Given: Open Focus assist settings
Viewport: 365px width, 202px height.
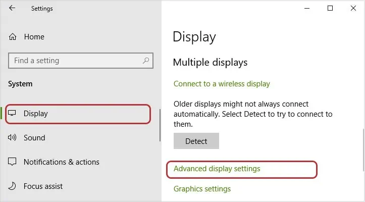Looking at the screenshot, I should tap(43, 186).
